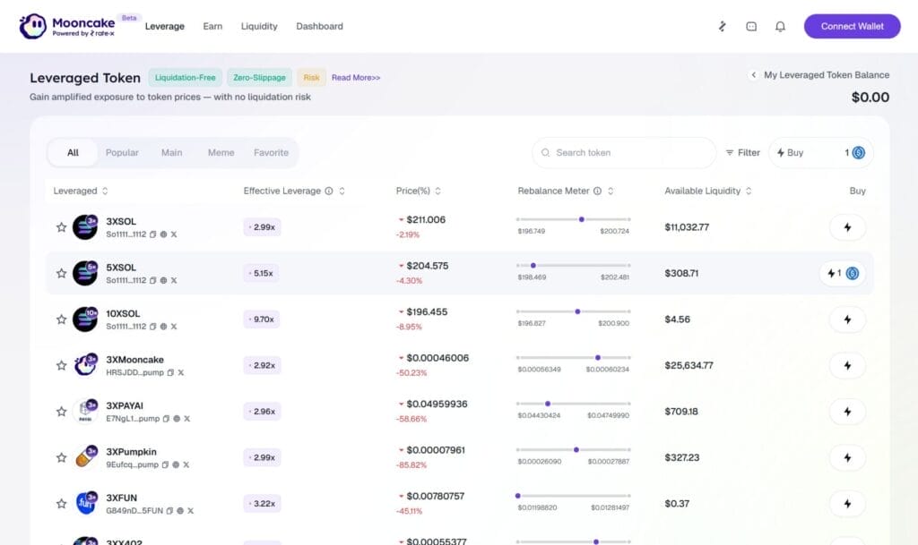Click the Zero-Slippage badge
Image resolution: width=918 pixels, height=545 pixels.
[259, 78]
